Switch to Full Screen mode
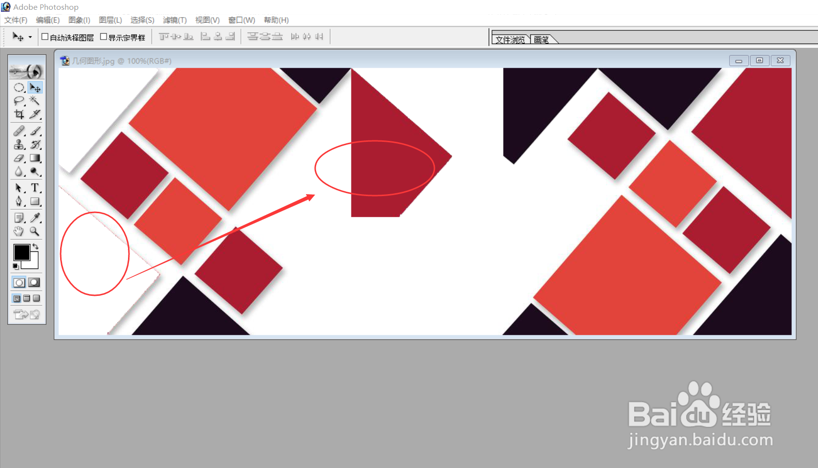 pos(37,298)
